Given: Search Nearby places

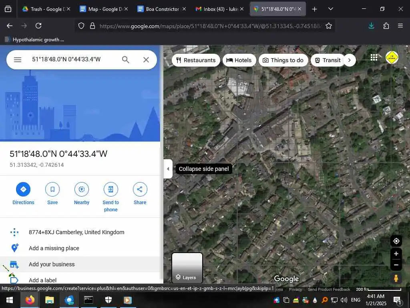Looking at the screenshot, I should 82,194.
